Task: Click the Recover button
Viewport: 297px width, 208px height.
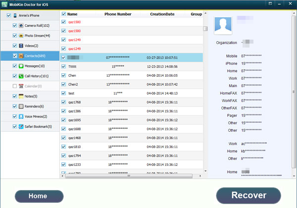Action: [248, 195]
